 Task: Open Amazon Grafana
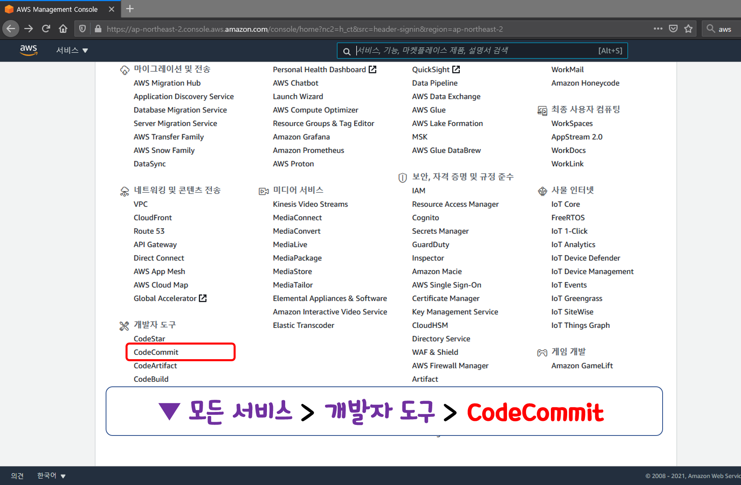(301, 137)
